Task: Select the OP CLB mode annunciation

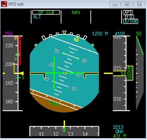Action: [46, 13]
